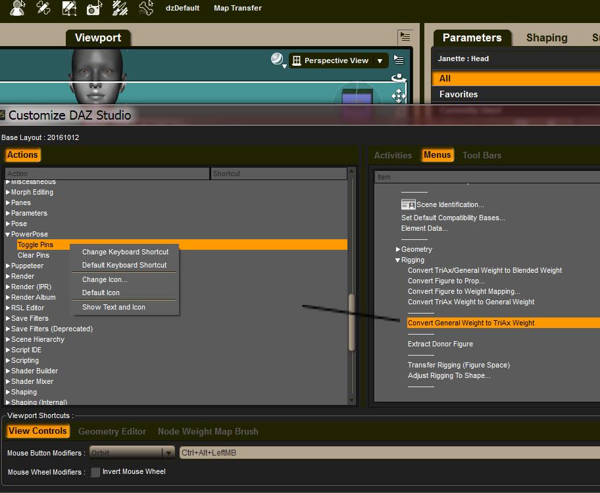The width and height of the screenshot is (600, 493).
Task: Select Convert Figure to Prop... item
Action: click(446, 281)
